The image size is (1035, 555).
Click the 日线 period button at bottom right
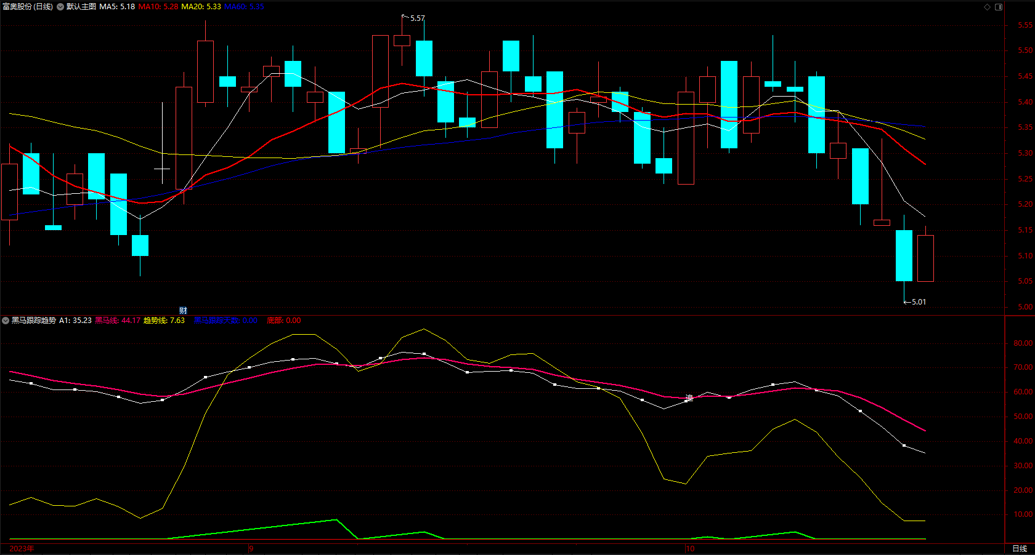[x=1020, y=548]
